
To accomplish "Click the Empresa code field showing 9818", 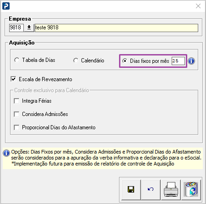I will [16, 28].
